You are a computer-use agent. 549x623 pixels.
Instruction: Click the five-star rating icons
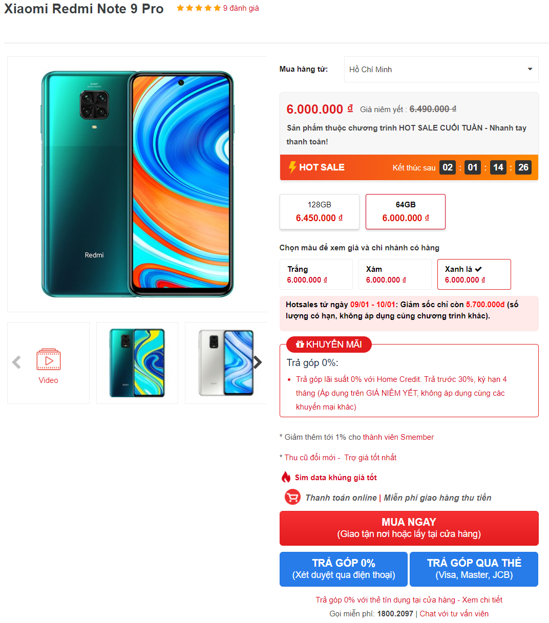(199, 8)
